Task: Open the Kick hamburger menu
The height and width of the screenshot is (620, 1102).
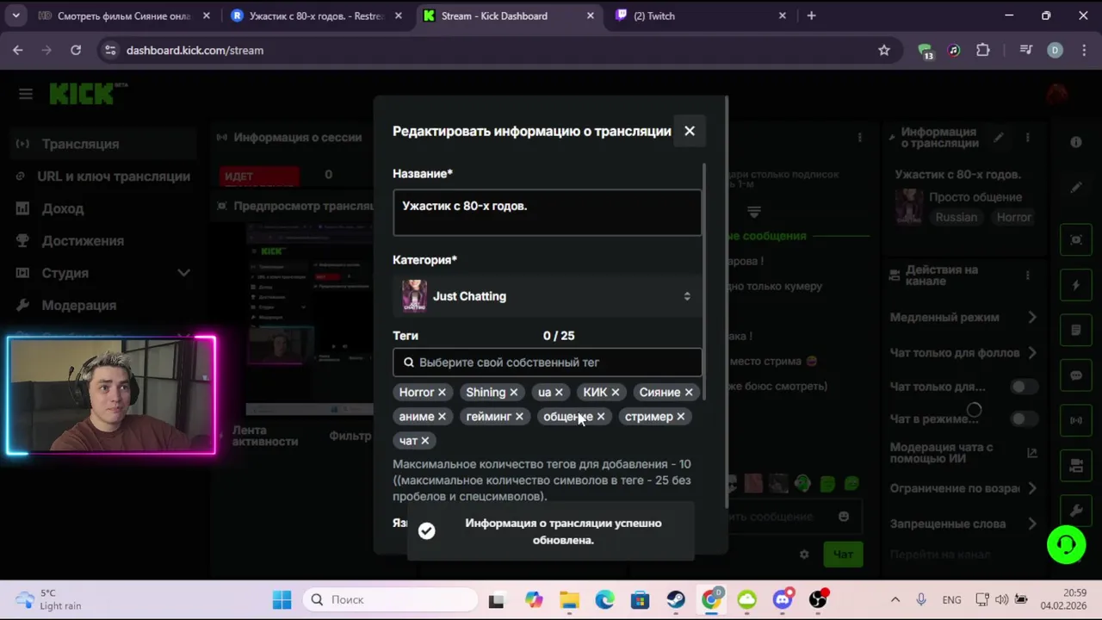Action: [x=26, y=94]
